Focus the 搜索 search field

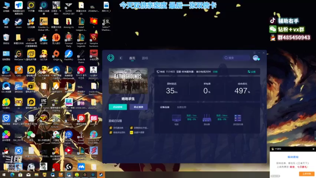236,58
